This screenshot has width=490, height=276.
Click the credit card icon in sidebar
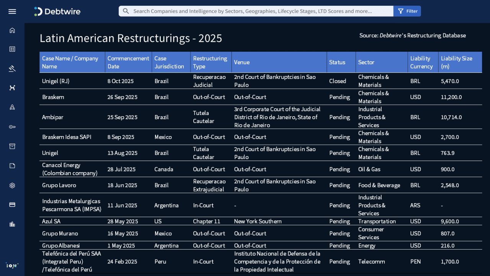pos(12,205)
